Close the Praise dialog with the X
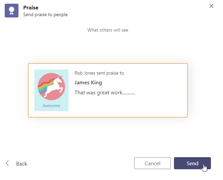Screen dimensions: 223x180 (x=211, y=6)
